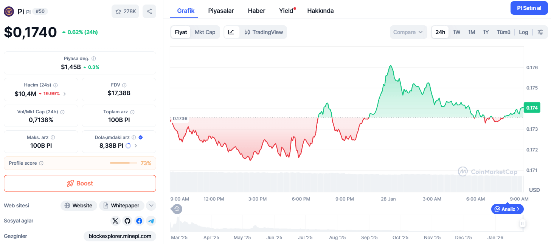Open info icon next to Dolaşımdaki arz
The image size is (551, 244).
pos(134,138)
